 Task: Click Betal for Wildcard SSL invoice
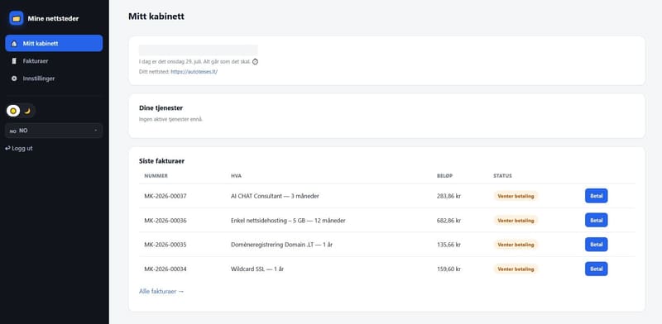tap(596, 269)
